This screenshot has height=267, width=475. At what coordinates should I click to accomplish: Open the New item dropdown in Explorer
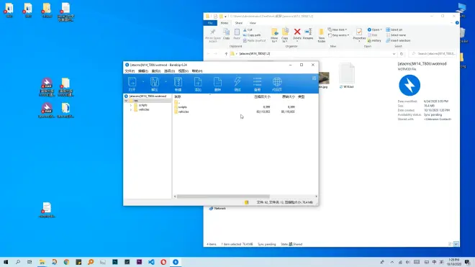click(337, 30)
